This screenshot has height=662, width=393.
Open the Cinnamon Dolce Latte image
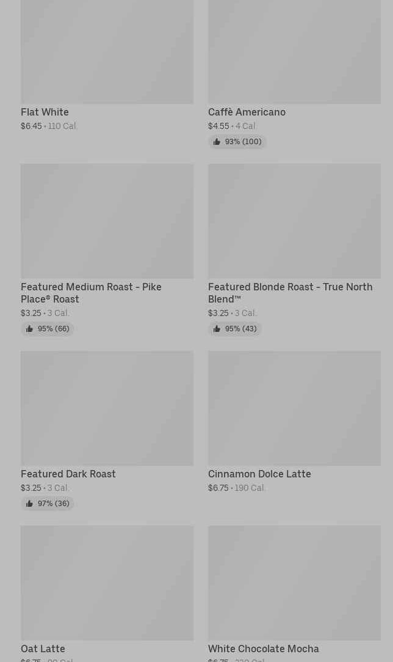click(x=294, y=408)
